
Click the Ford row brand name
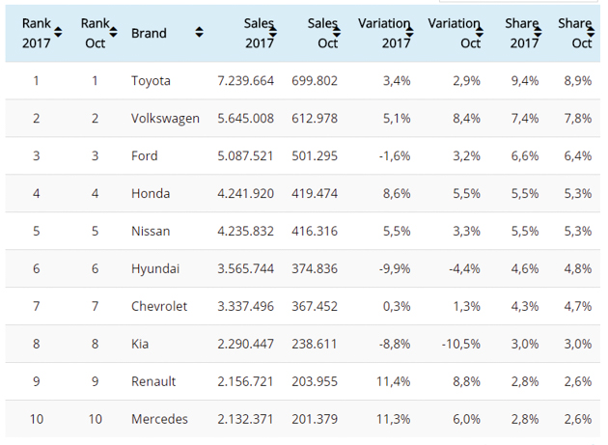pyautogui.click(x=145, y=155)
